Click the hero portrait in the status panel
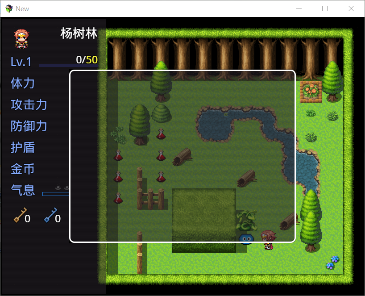Screen dimensions: 365x296 click(21, 39)
